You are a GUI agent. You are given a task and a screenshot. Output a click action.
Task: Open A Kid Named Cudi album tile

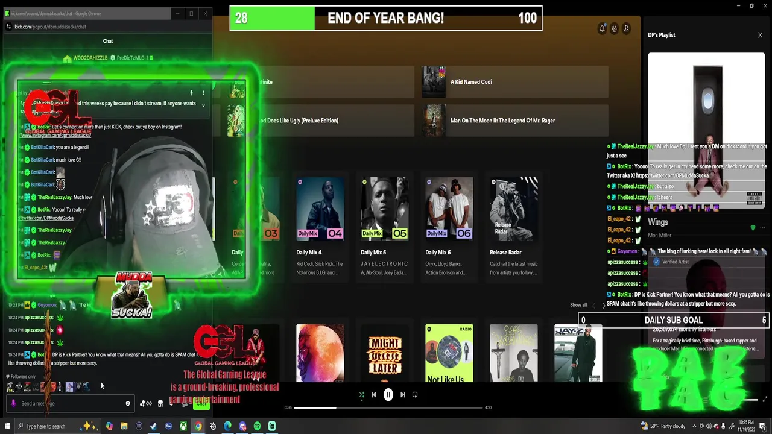click(514, 82)
